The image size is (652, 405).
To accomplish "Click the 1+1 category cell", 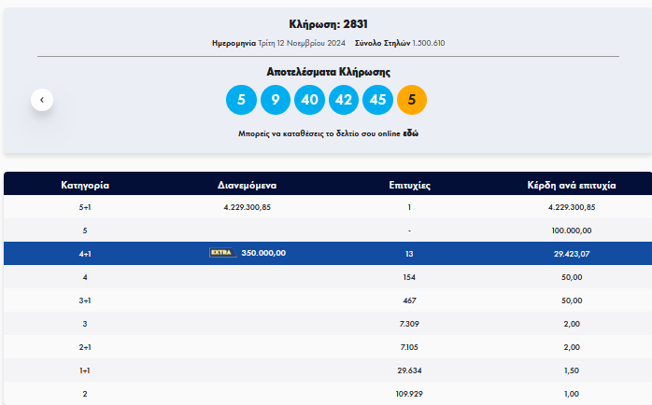I will 85,370.
